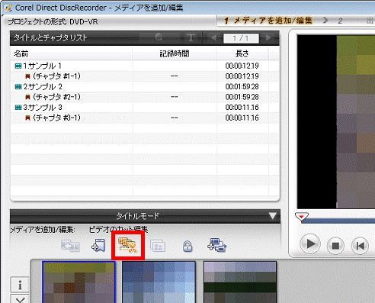Click the add more media icon
Image resolution: width=375 pixels, height=303 pixels.
pos(216,245)
